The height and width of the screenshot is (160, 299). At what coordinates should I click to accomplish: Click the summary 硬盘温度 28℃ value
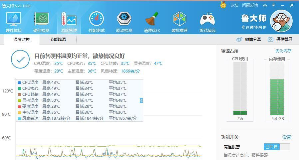59,71
